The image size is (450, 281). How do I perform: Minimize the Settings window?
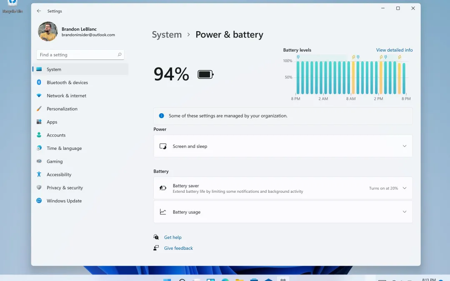383,8
